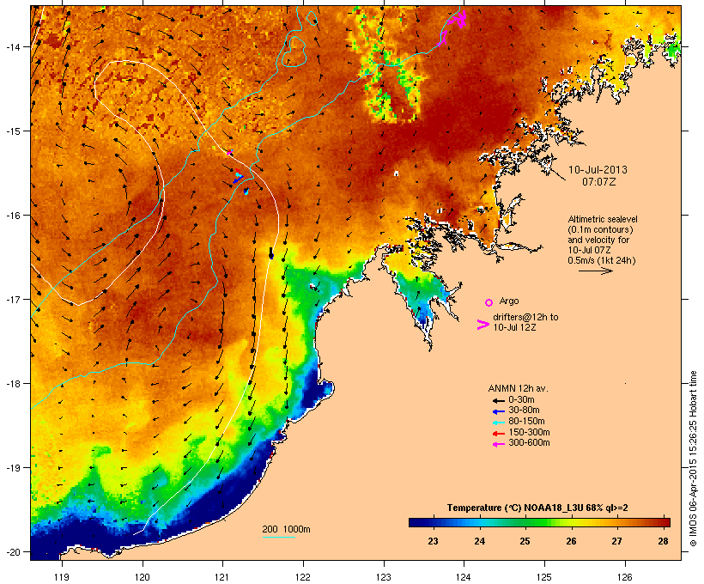Click the drifters@12h to label
The width and height of the screenshot is (704, 584).
pos(525,317)
